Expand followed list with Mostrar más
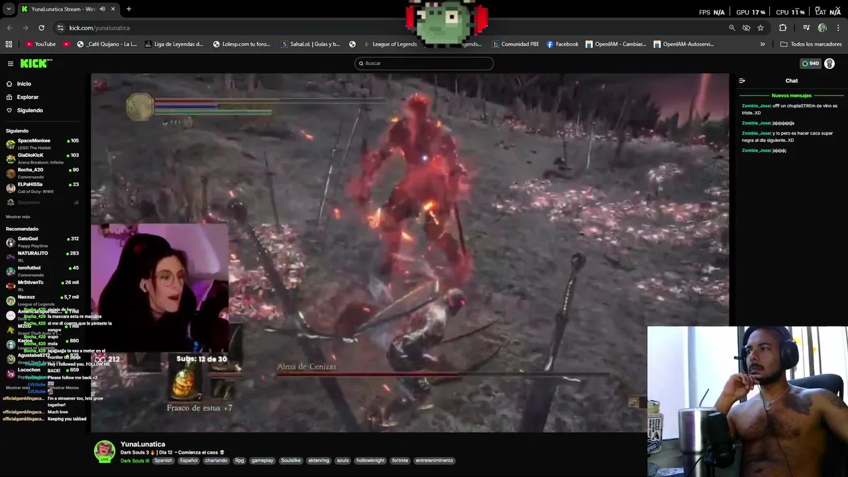The image size is (848, 477). [x=18, y=217]
